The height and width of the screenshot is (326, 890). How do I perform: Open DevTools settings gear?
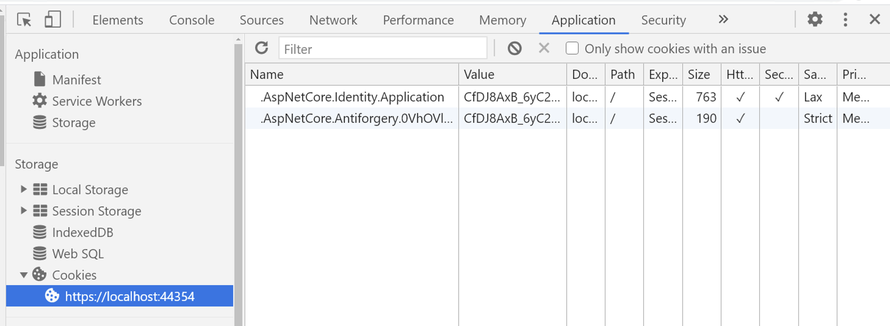(814, 19)
